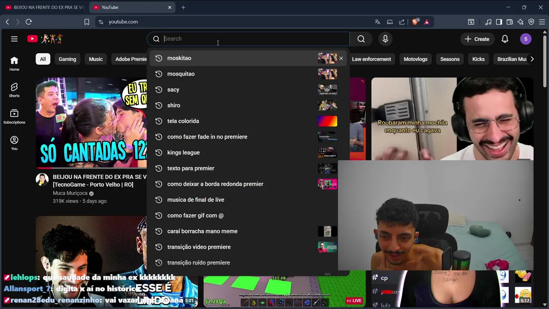The height and width of the screenshot is (309, 549).
Task: Select the Motovlogs chip
Action: point(416,59)
